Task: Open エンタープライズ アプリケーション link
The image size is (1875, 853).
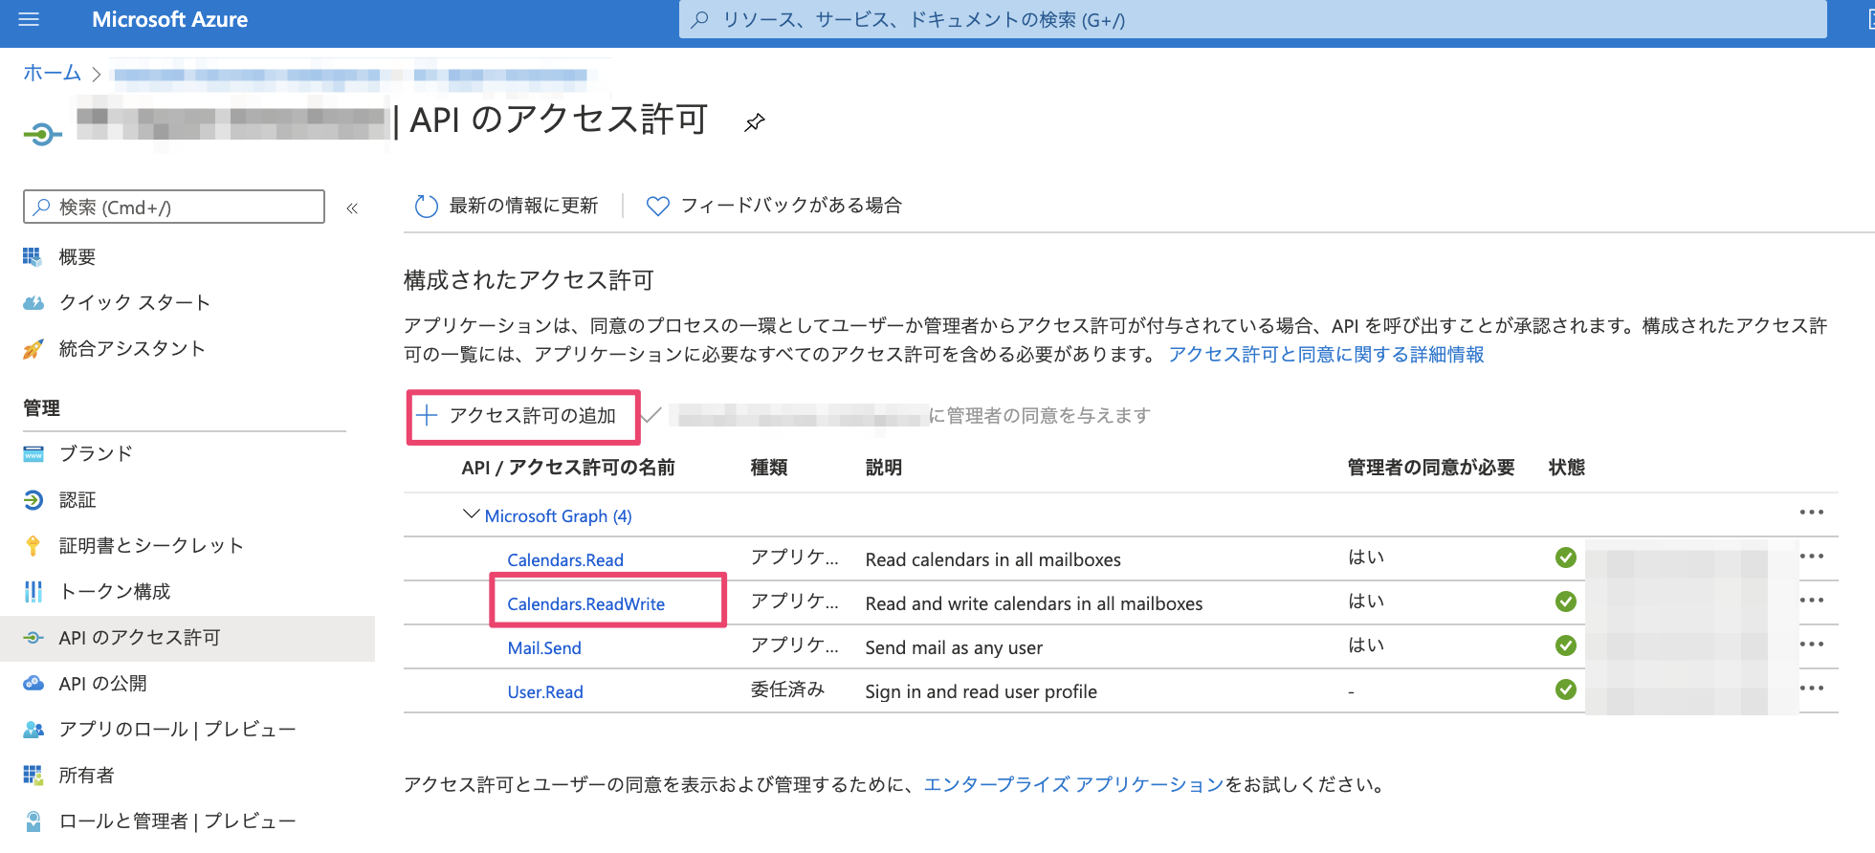Action: [1073, 784]
